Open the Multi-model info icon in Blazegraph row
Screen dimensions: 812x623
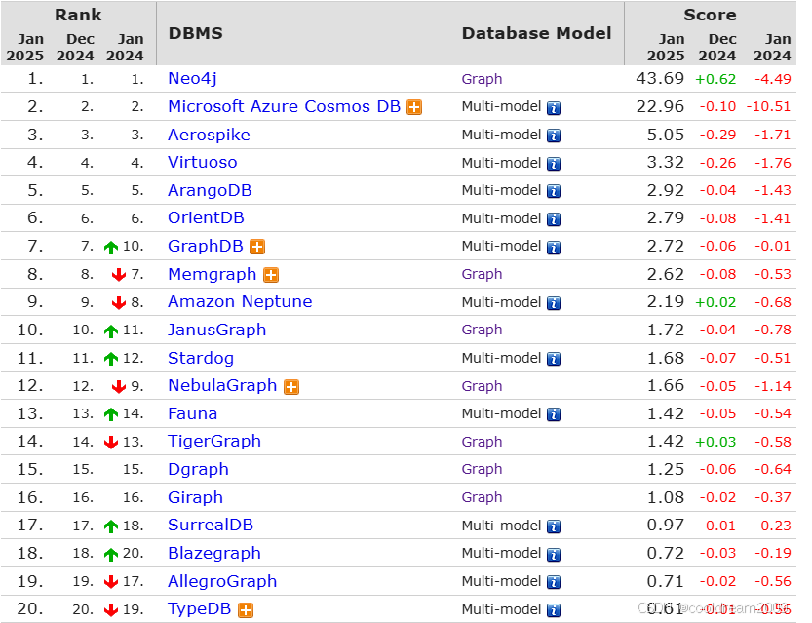pos(554,554)
